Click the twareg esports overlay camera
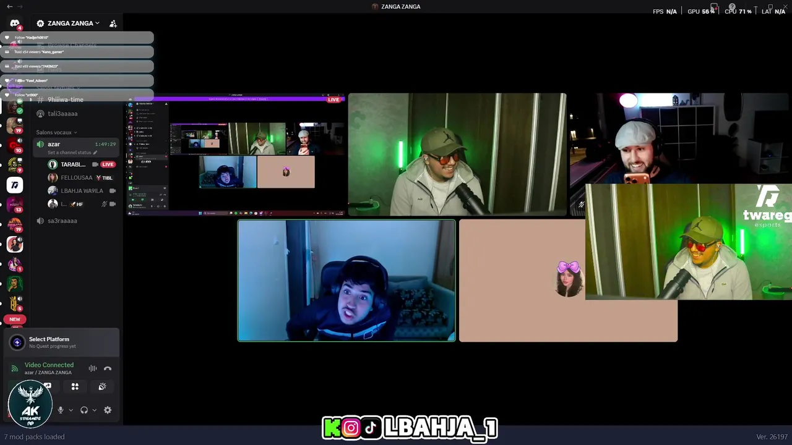Viewport: 792px width, 445px height. [x=688, y=242]
